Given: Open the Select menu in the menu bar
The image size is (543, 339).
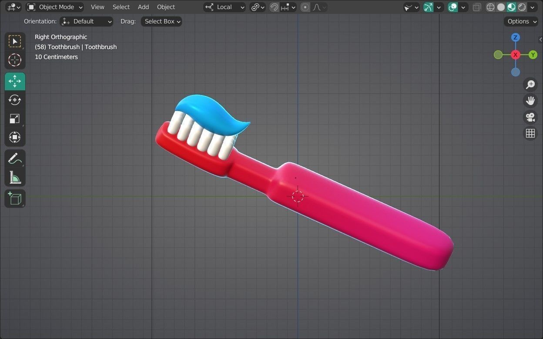Looking at the screenshot, I should tap(121, 7).
